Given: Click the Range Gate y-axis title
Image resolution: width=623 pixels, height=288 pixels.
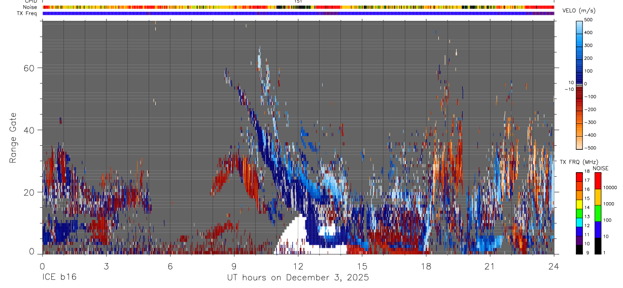Looking at the screenshot, I should point(14,138).
